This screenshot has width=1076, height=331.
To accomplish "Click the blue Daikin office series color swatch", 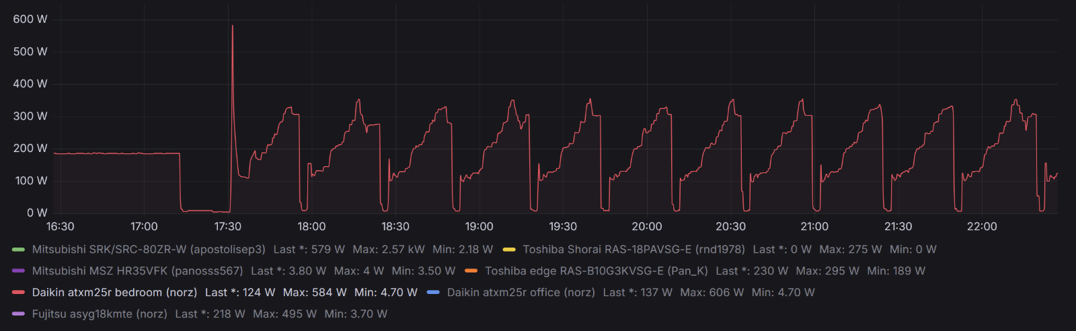I will [x=433, y=293].
